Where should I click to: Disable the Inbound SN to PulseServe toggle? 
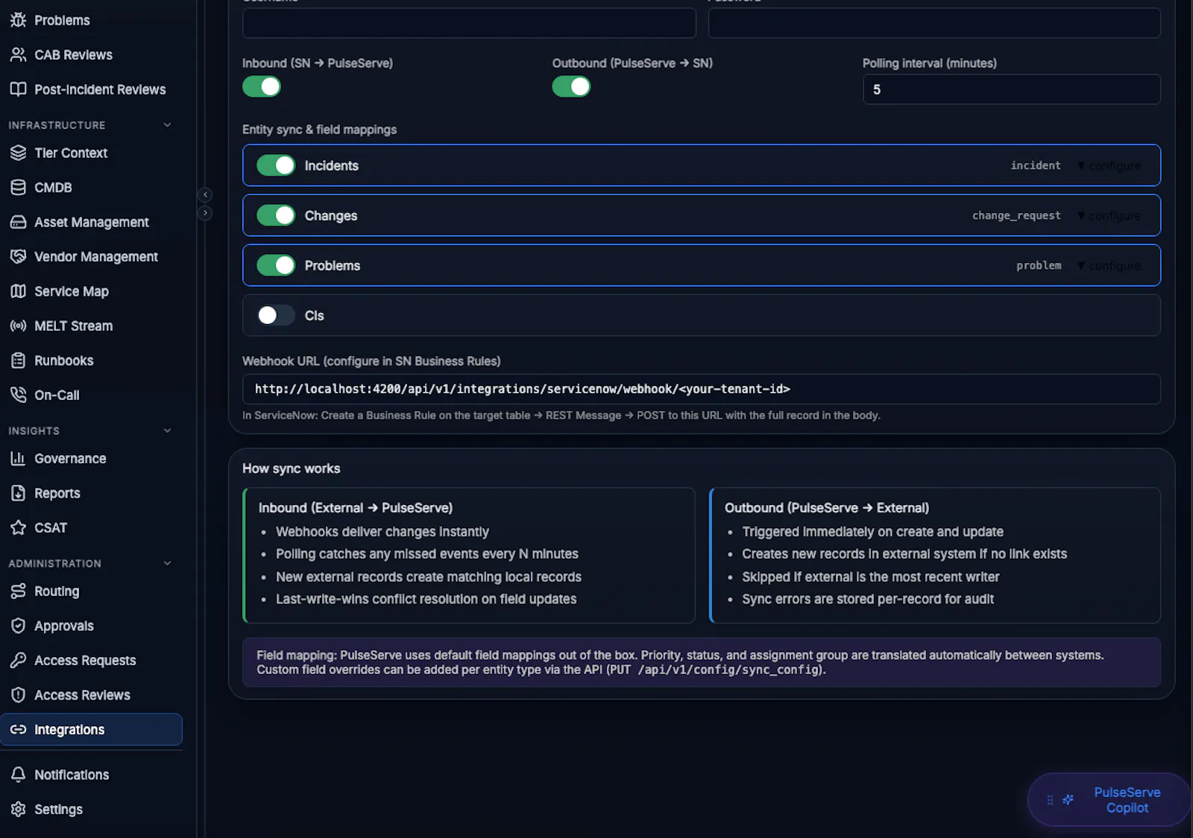262,86
